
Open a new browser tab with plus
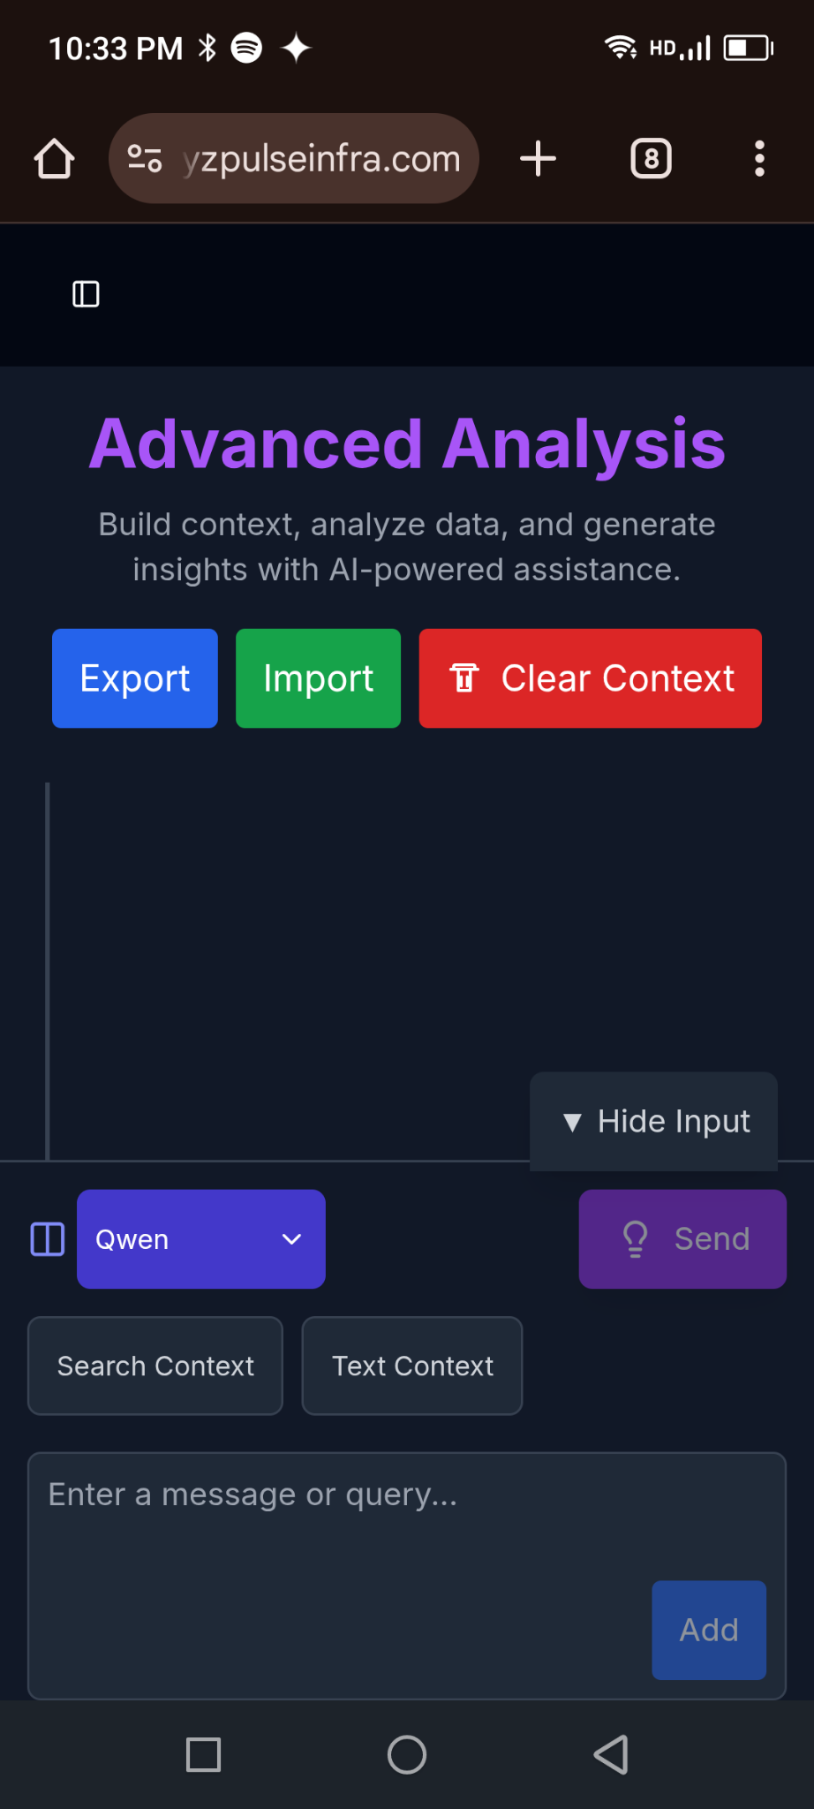click(538, 159)
